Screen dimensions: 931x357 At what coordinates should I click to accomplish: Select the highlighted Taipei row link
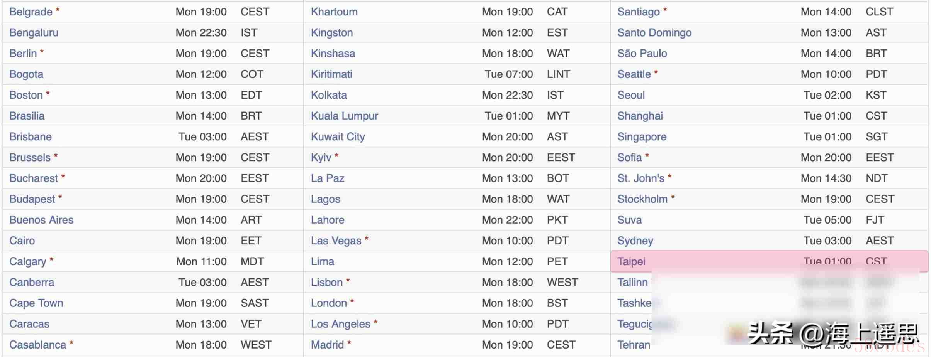[x=631, y=262]
